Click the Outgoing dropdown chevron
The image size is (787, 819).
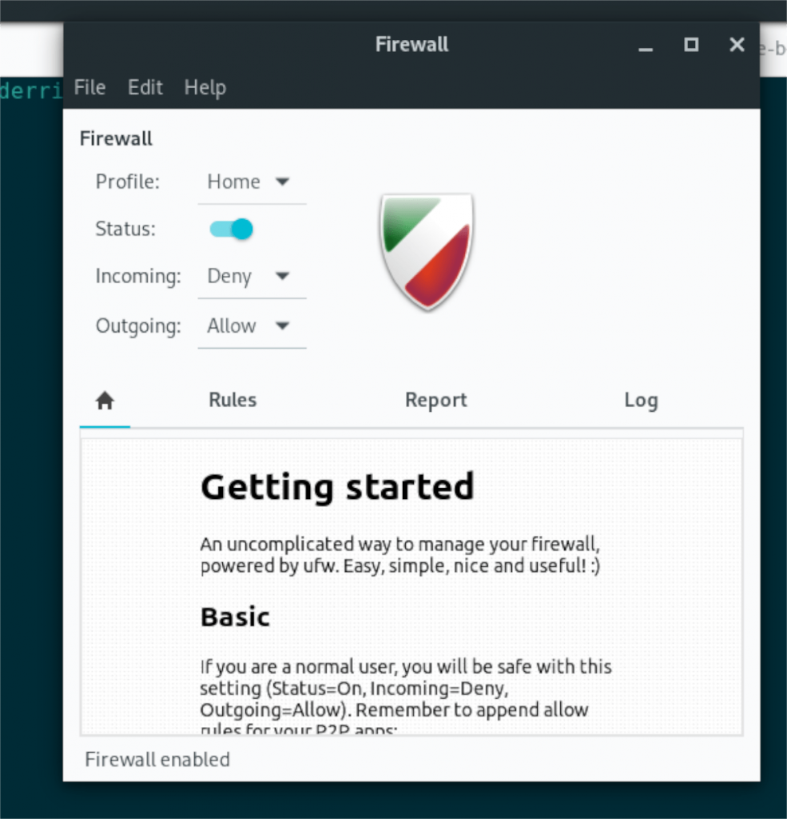point(284,326)
